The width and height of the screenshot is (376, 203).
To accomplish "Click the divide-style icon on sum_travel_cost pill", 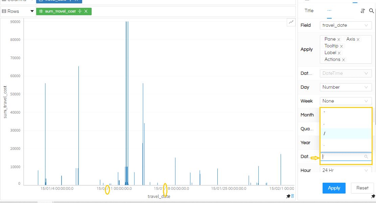I will click(x=80, y=11).
